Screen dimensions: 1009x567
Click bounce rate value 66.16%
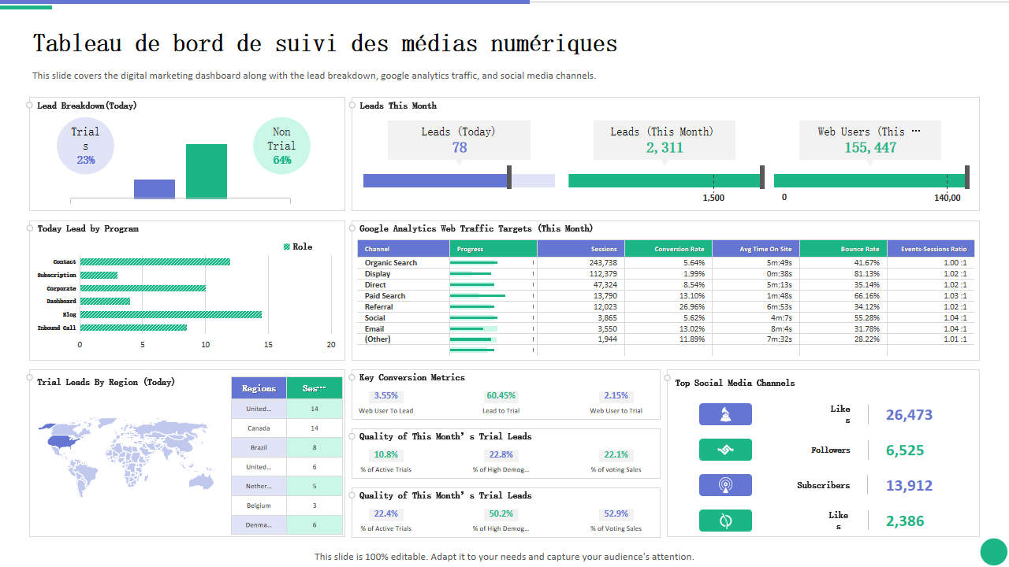click(866, 295)
